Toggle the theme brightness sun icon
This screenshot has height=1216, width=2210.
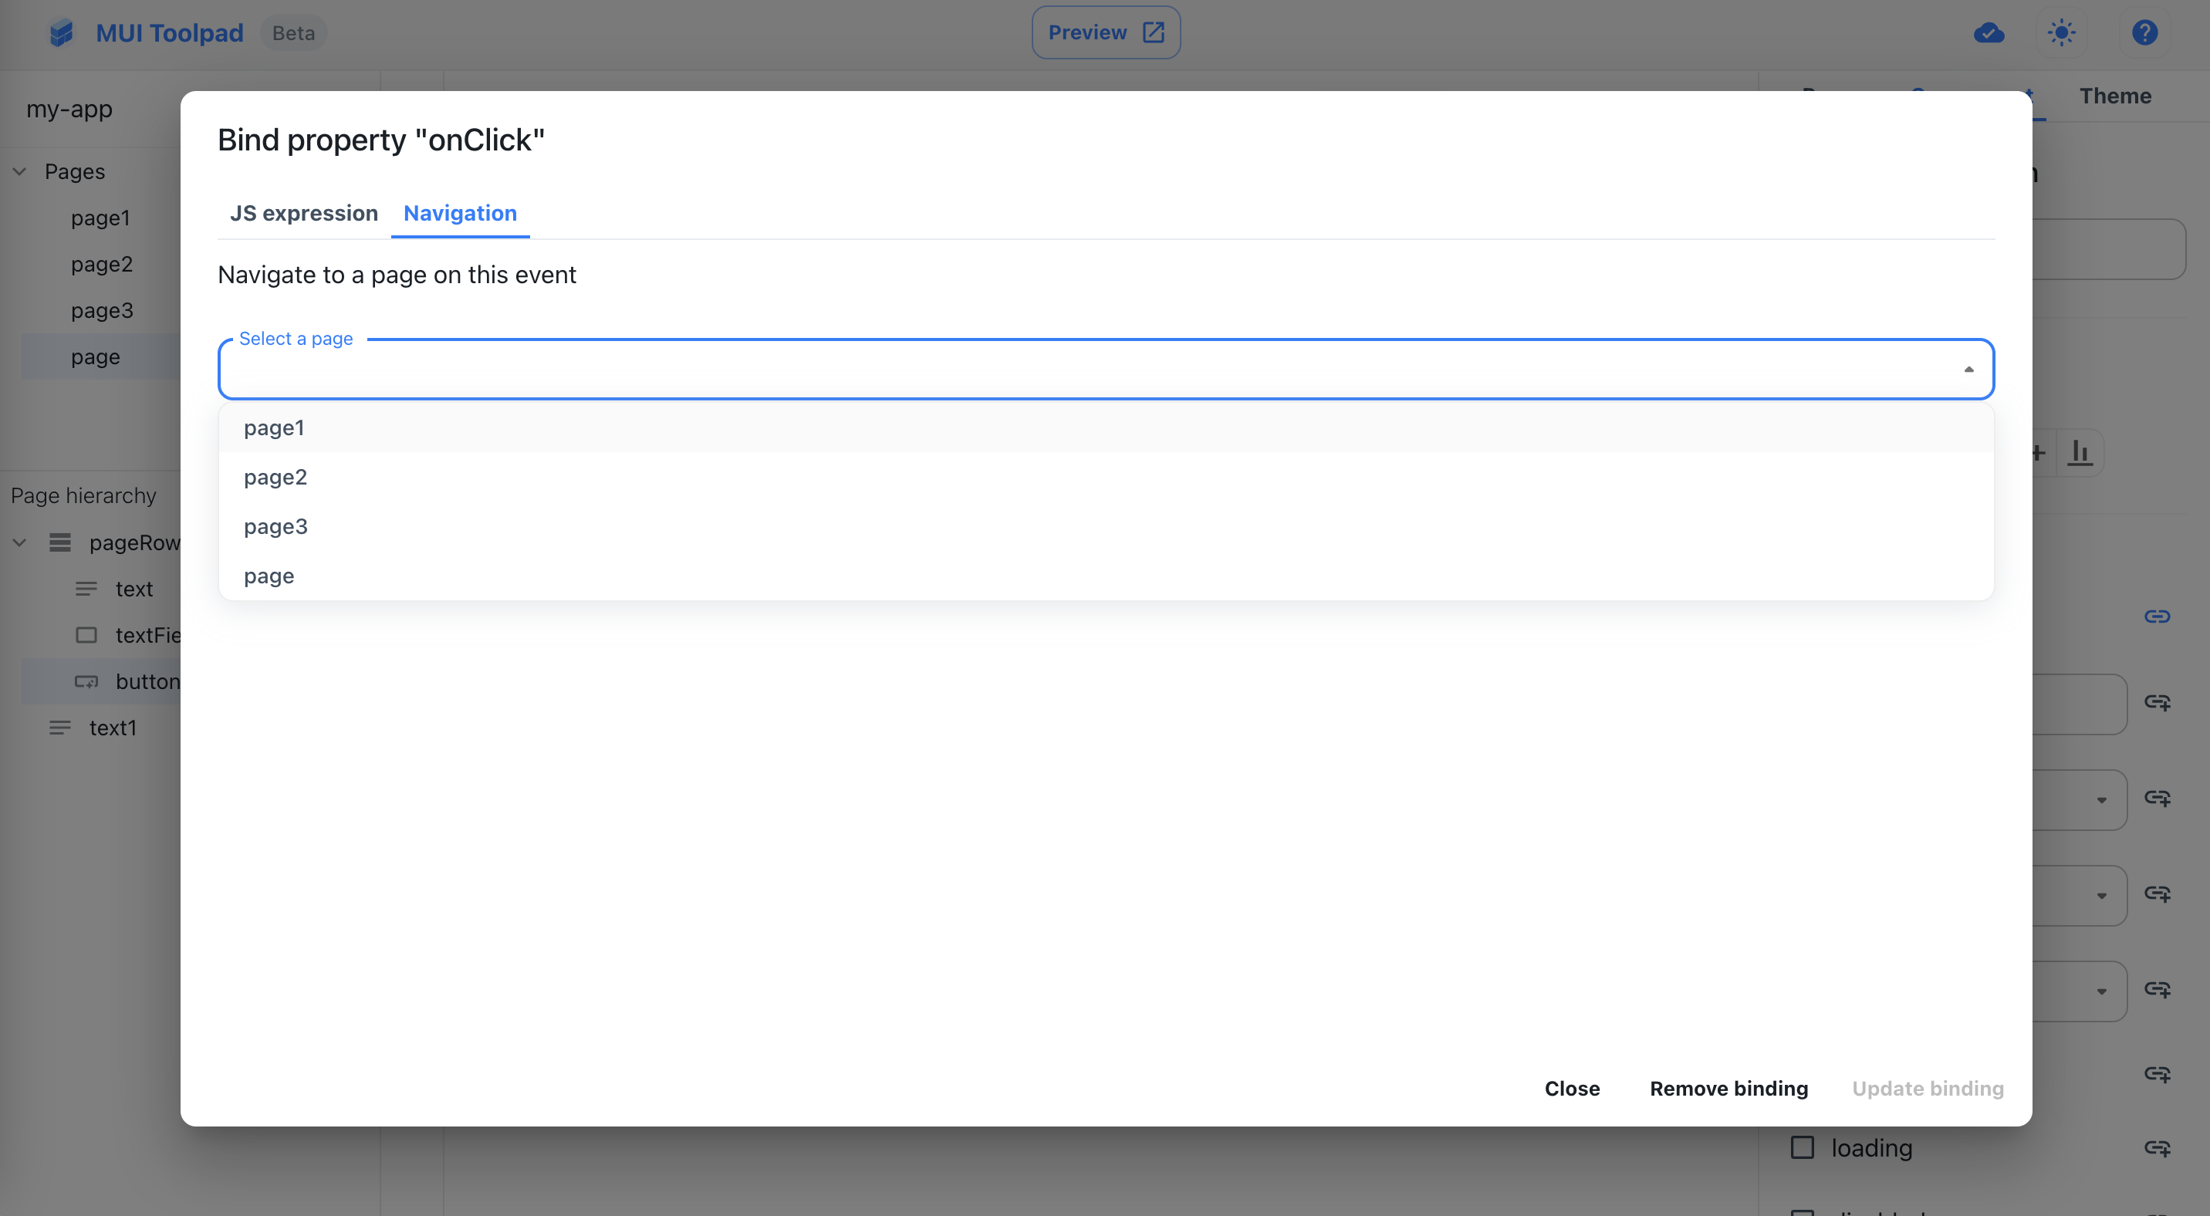click(x=2062, y=32)
